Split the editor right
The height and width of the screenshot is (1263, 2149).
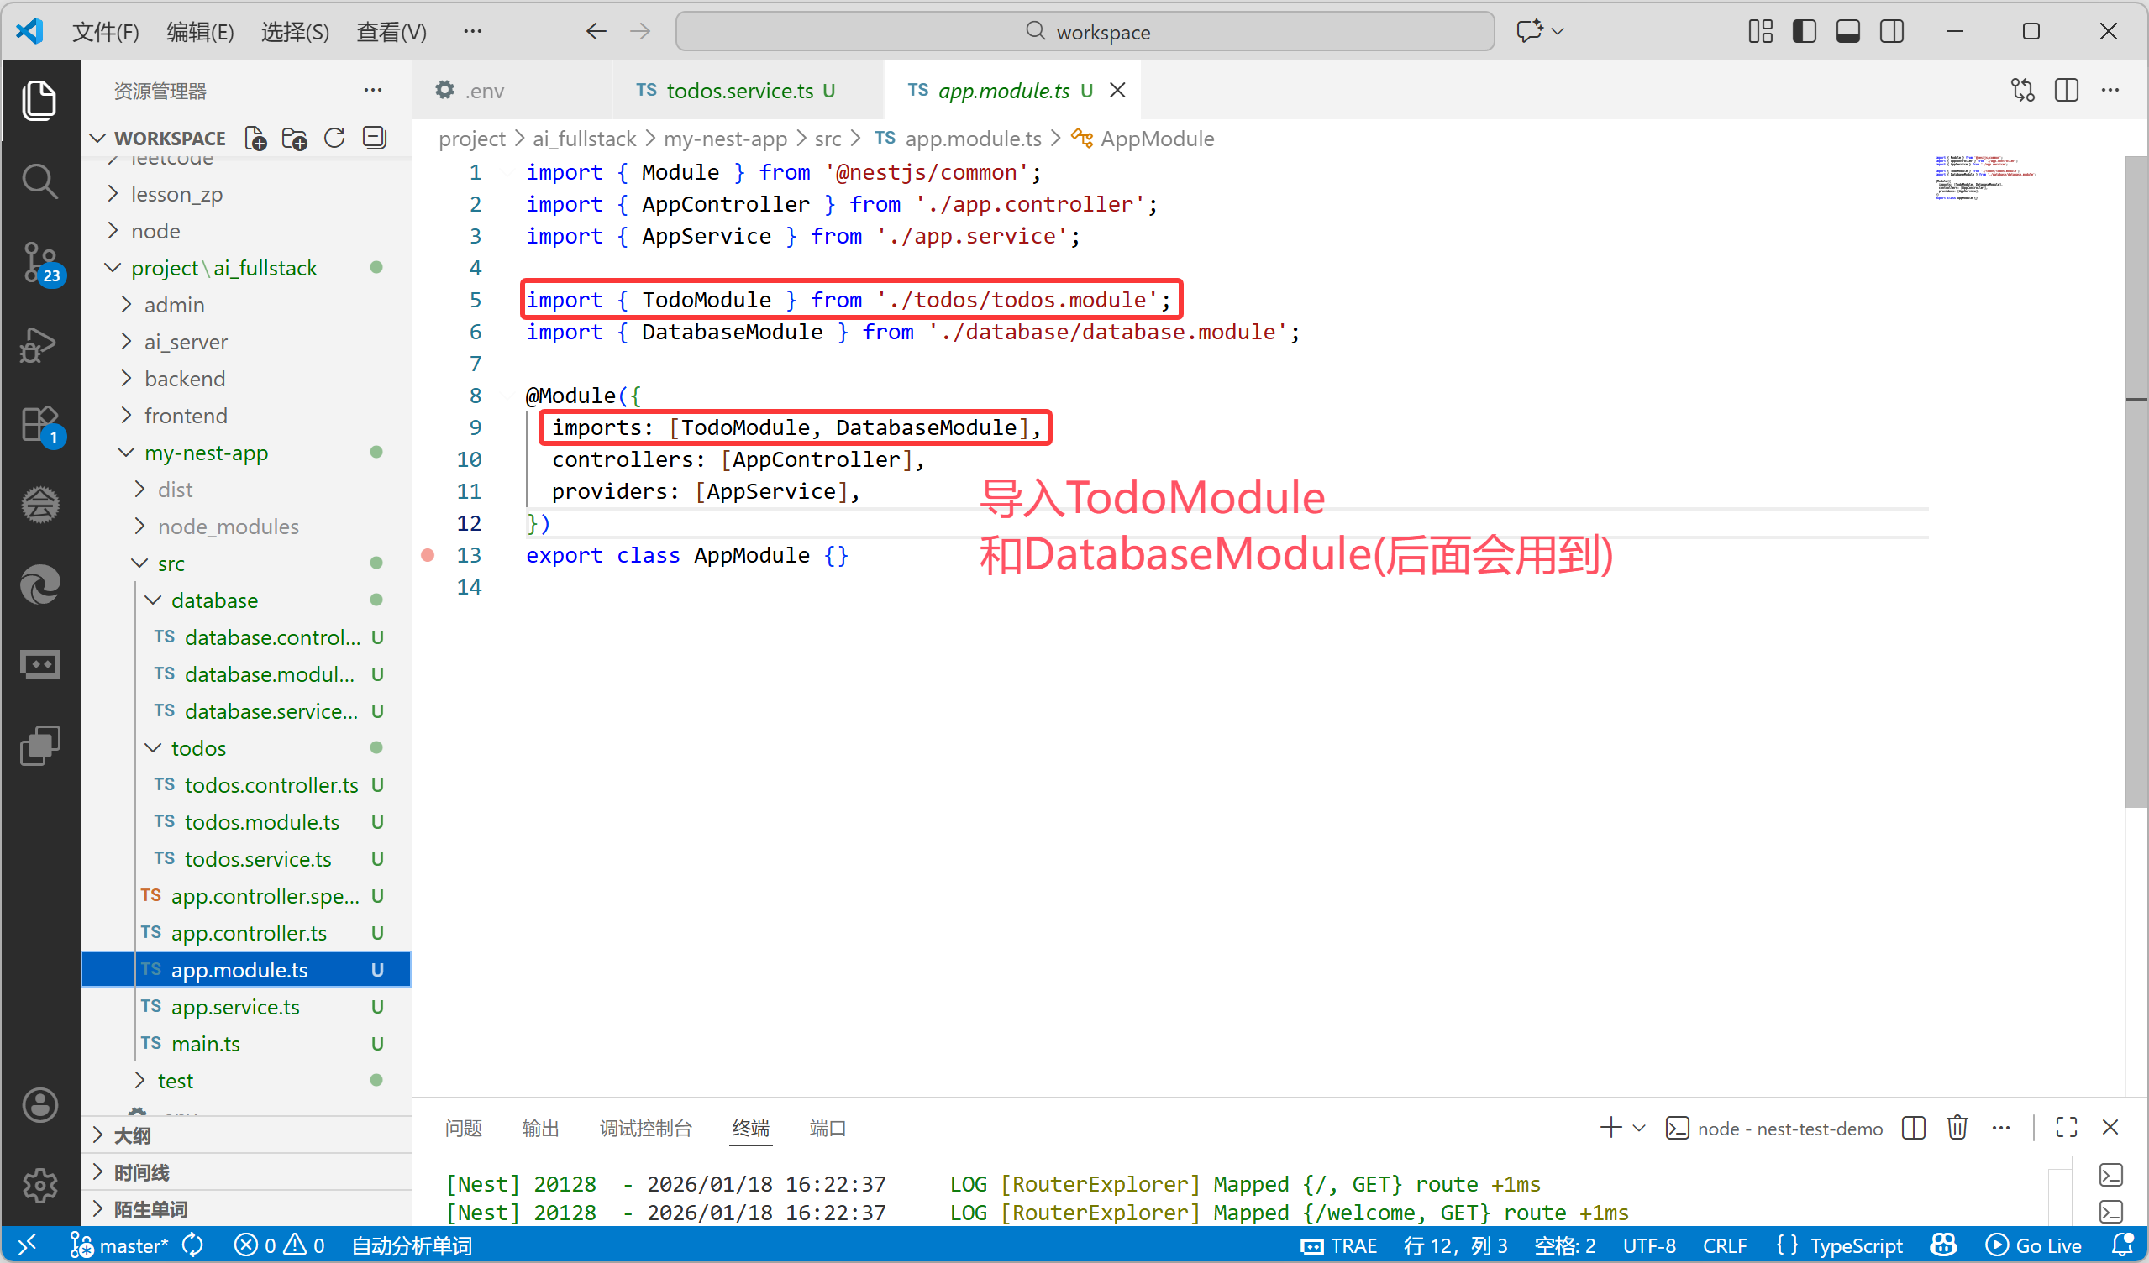(x=2067, y=91)
